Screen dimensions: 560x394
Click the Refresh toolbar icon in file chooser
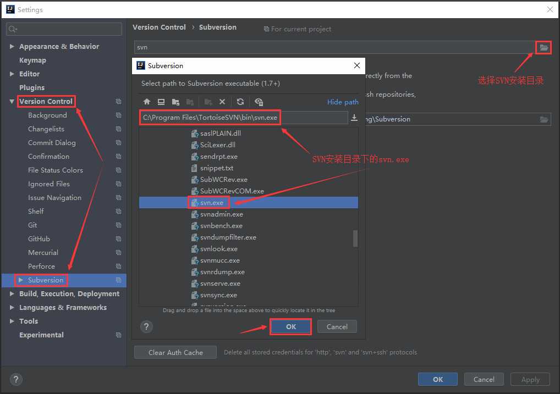coord(240,102)
